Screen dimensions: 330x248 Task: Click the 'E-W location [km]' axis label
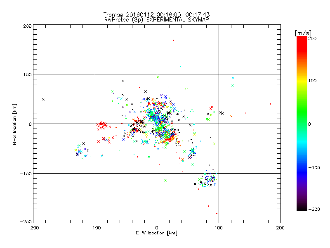(157, 233)
